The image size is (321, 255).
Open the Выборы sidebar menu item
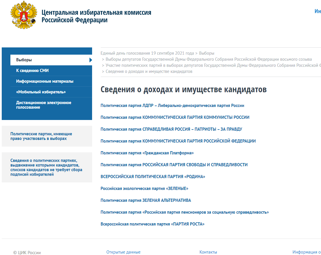(51, 60)
